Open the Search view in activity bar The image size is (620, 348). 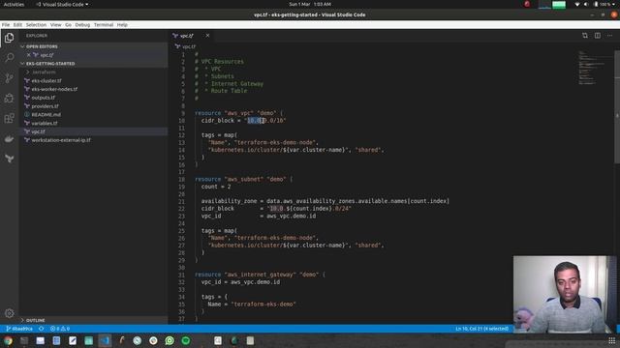point(9,58)
